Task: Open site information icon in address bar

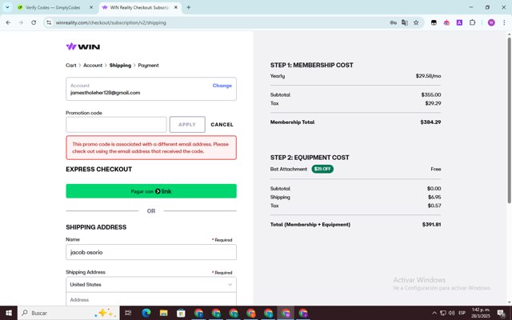Action: click(x=49, y=22)
